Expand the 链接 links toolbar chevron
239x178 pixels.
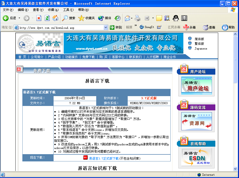136,25
